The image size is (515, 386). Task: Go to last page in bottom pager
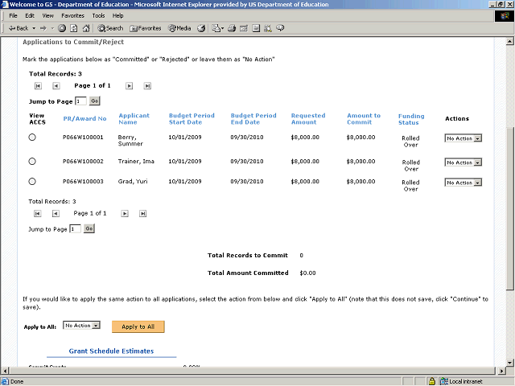(143, 214)
